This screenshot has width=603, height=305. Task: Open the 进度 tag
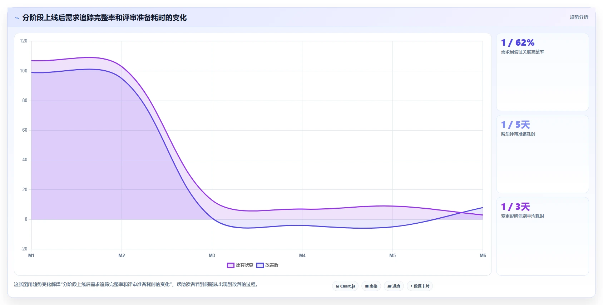394,286
